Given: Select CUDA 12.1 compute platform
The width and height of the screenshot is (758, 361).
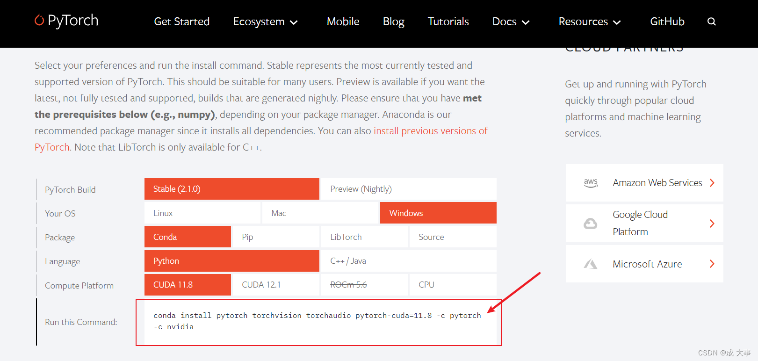Looking at the screenshot, I should (276, 285).
